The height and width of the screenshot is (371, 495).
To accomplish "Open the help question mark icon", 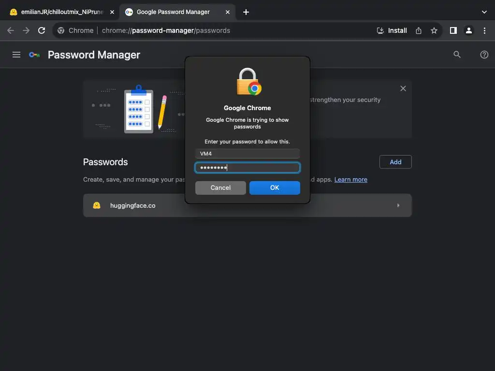I will point(484,55).
